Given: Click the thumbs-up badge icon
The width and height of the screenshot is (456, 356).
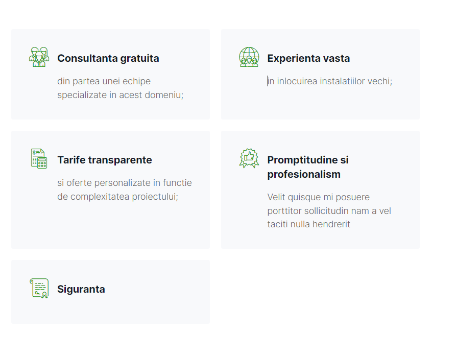Looking at the screenshot, I should click(x=249, y=158).
